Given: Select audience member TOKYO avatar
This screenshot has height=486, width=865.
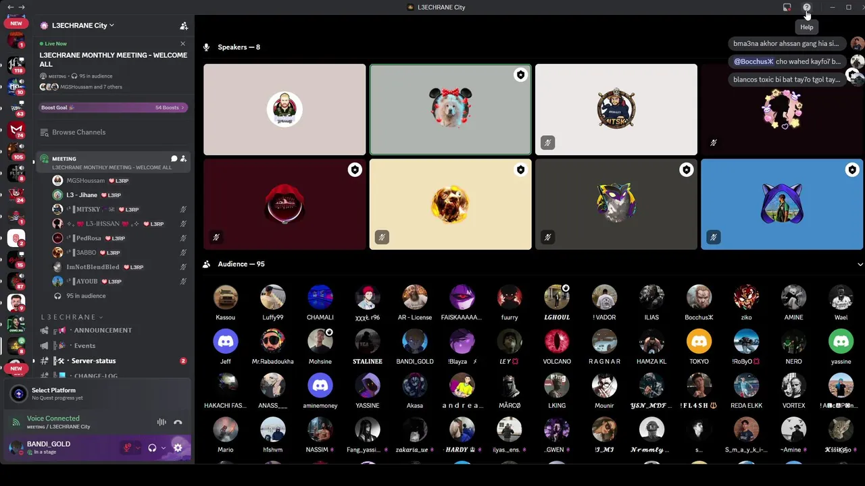Looking at the screenshot, I should pyautogui.click(x=699, y=342).
